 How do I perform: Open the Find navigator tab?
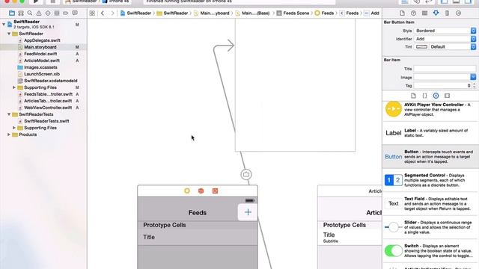30,13
